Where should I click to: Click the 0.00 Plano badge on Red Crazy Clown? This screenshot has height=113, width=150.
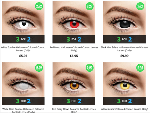point(90,68)
